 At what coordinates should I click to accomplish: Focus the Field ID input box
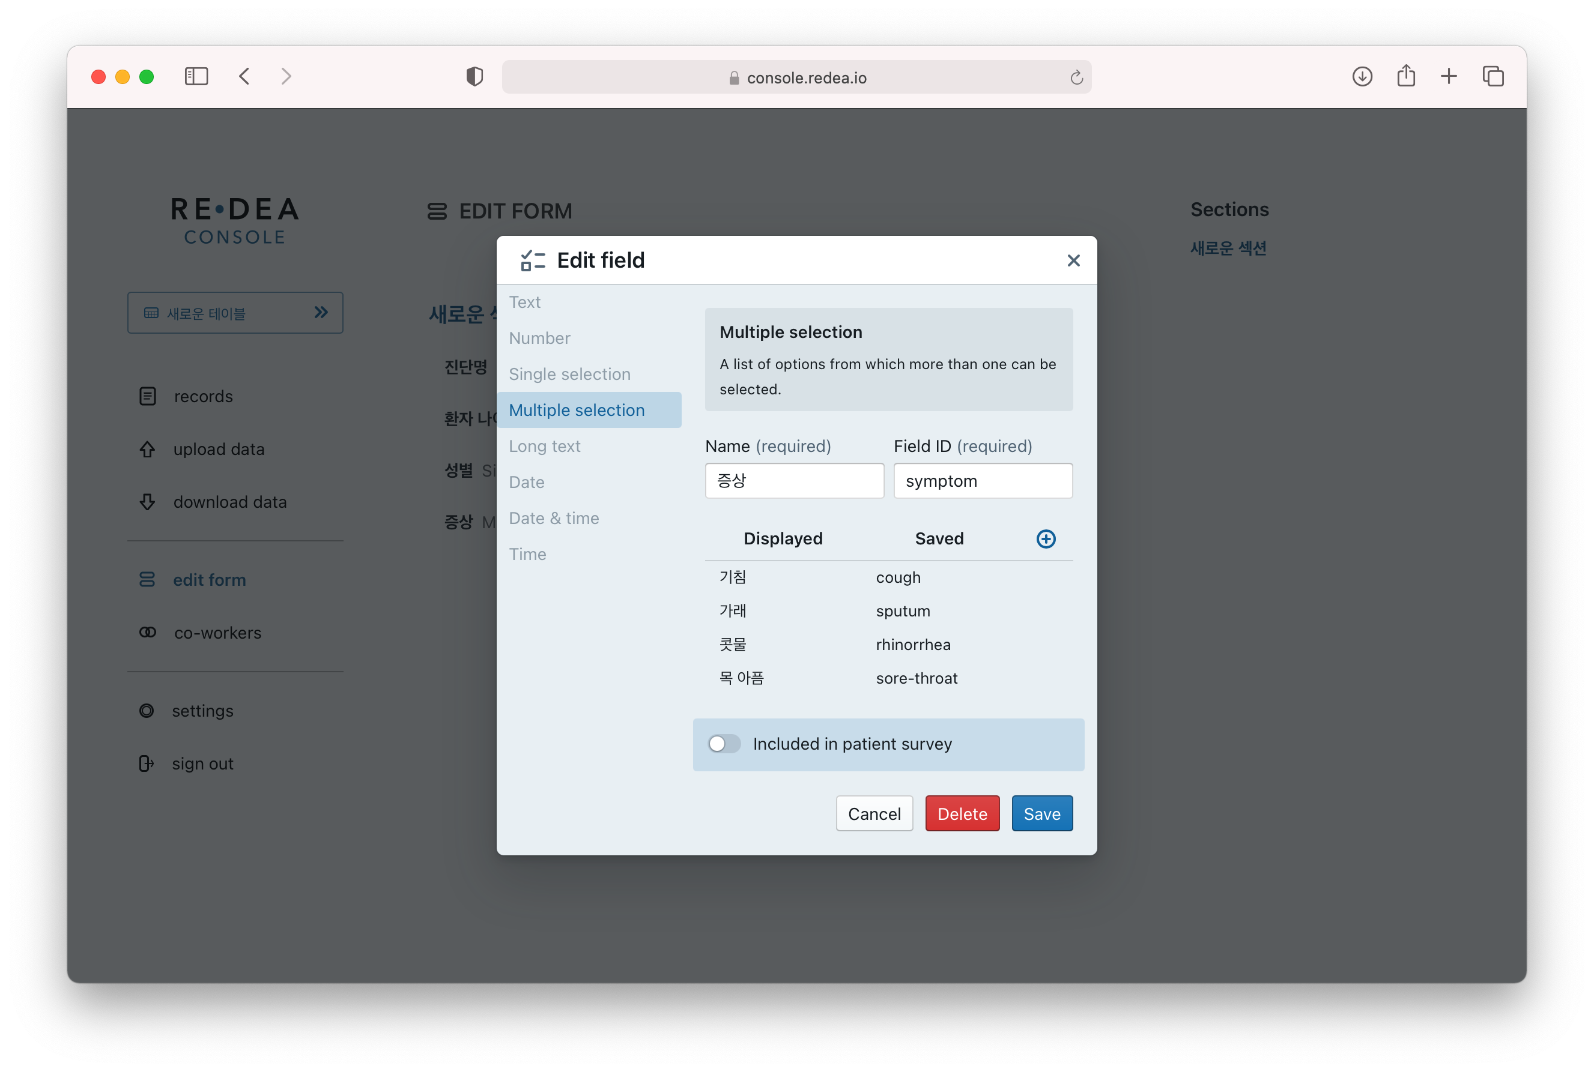click(983, 481)
